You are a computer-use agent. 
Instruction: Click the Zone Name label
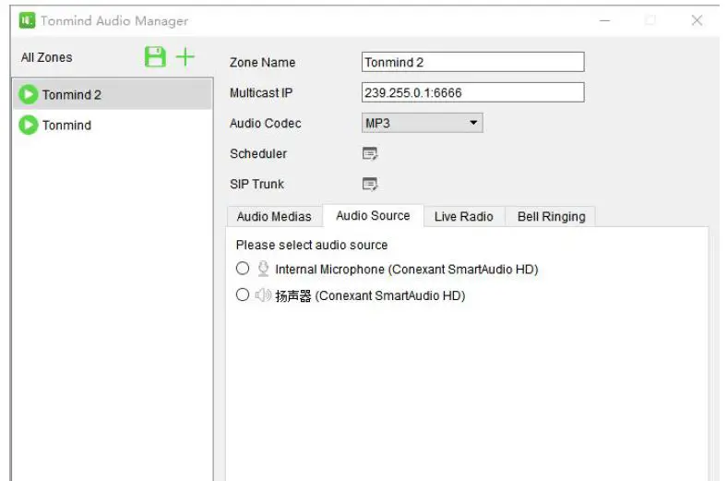262,62
